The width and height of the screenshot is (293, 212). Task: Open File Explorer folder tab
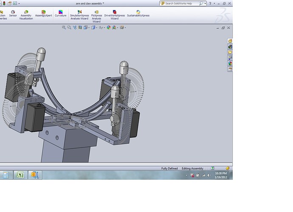click(x=230, y=52)
